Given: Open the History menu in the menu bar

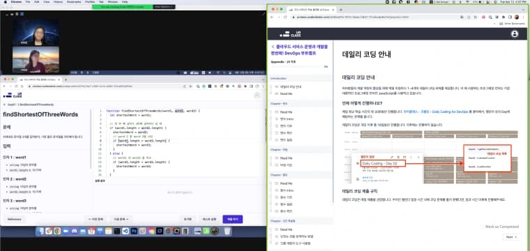Looking at the screenshot, I should coord(59,2).
